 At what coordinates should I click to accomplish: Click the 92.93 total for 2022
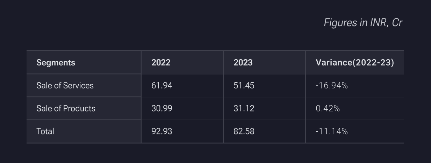click(162, 132)
